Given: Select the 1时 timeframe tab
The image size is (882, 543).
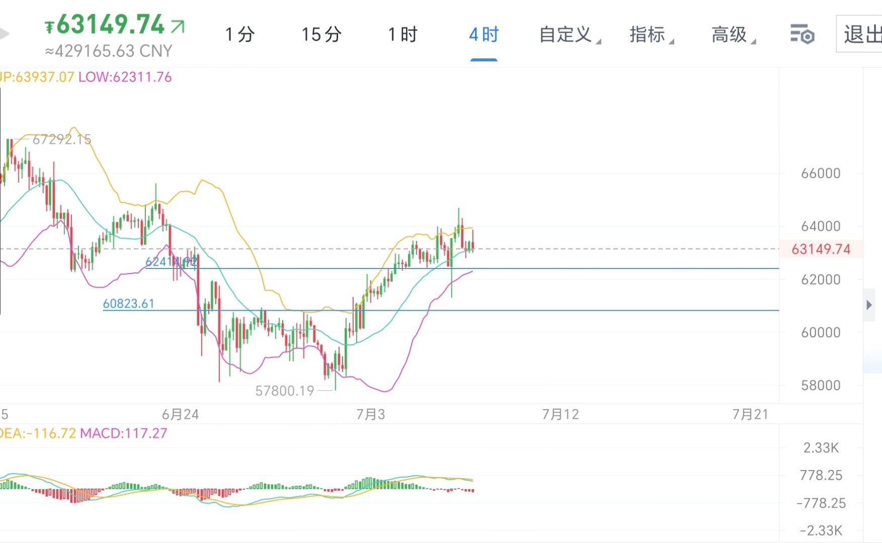Looking at the screenshot, I should click(403, 35).
